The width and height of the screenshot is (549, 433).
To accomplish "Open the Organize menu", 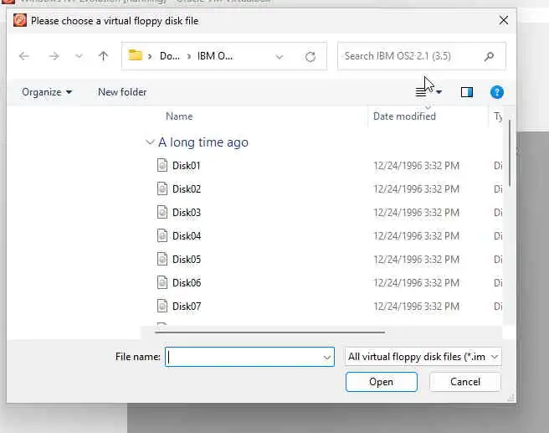I will point(47,92).
